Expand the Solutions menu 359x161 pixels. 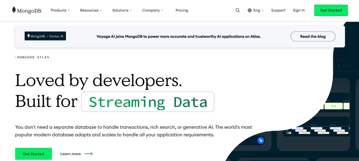122,10
